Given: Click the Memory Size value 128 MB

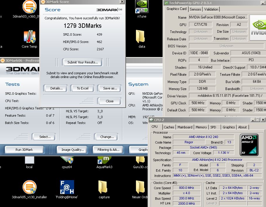Looking at the screenshot, I should click(x=202, y=89).
